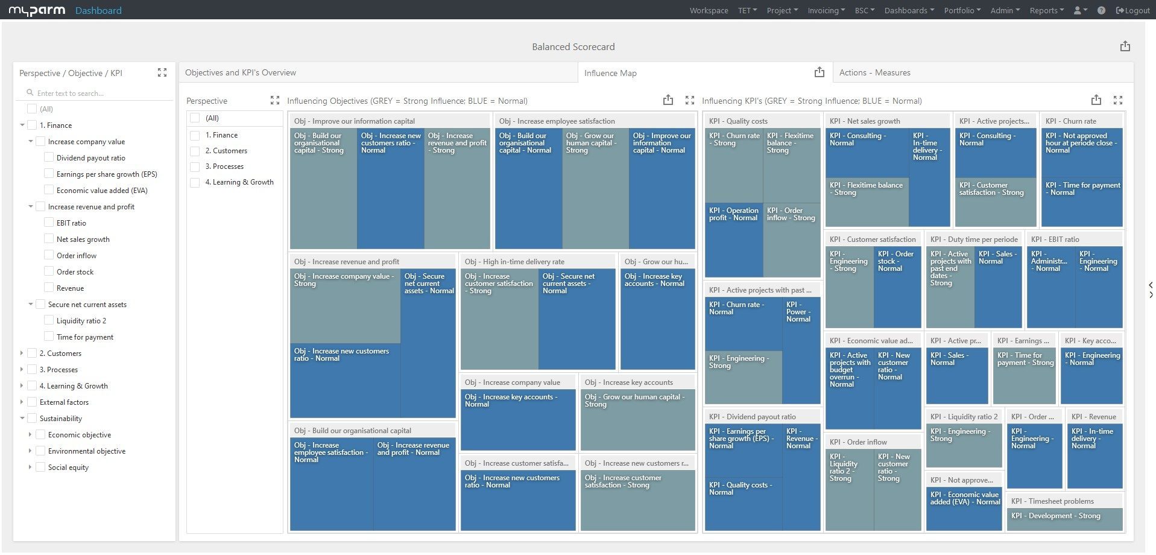
Task: Export Influencing KPI's with its share icon
Action: coord(1096,100)
